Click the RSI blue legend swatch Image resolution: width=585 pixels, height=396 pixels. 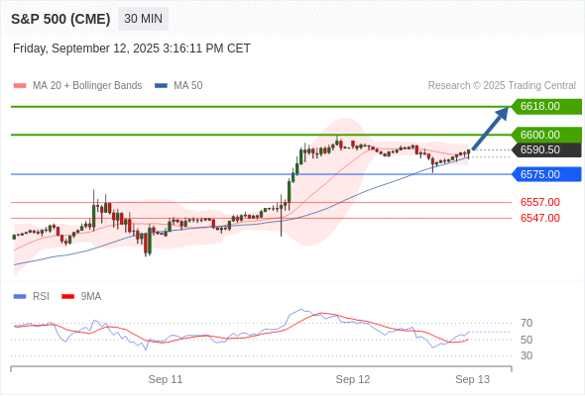tap(20, 297)
